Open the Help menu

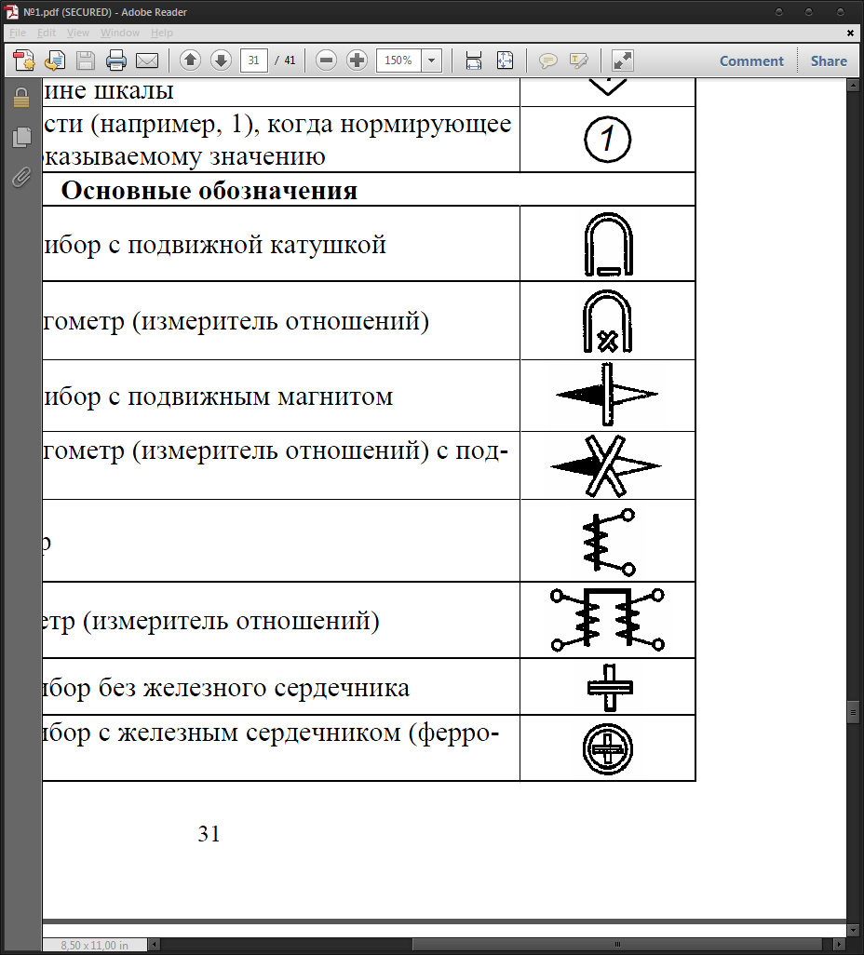(x=161, y=33)
